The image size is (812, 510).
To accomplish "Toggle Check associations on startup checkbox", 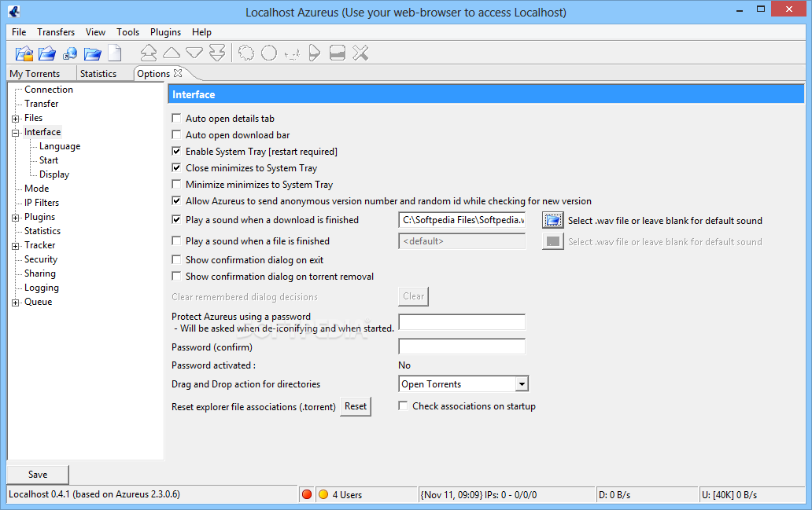I will point(403,406).
